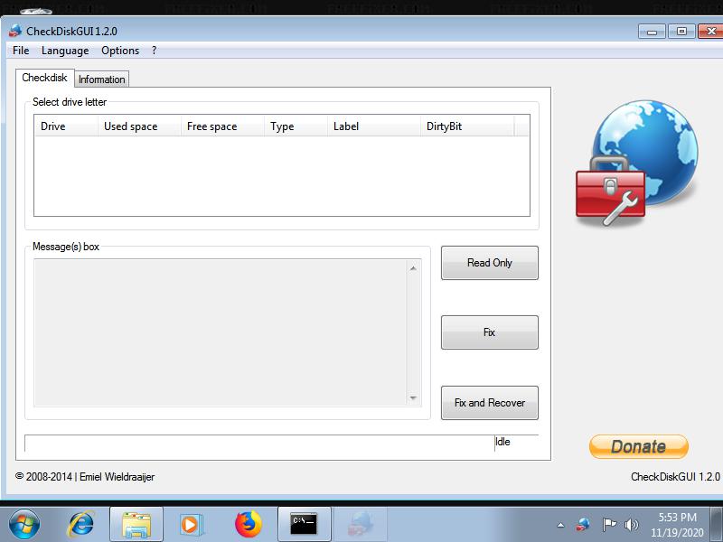The width and height of the screenshot is (723, 542).
Task: Click the Idle status text
Action: click(502, 442)
